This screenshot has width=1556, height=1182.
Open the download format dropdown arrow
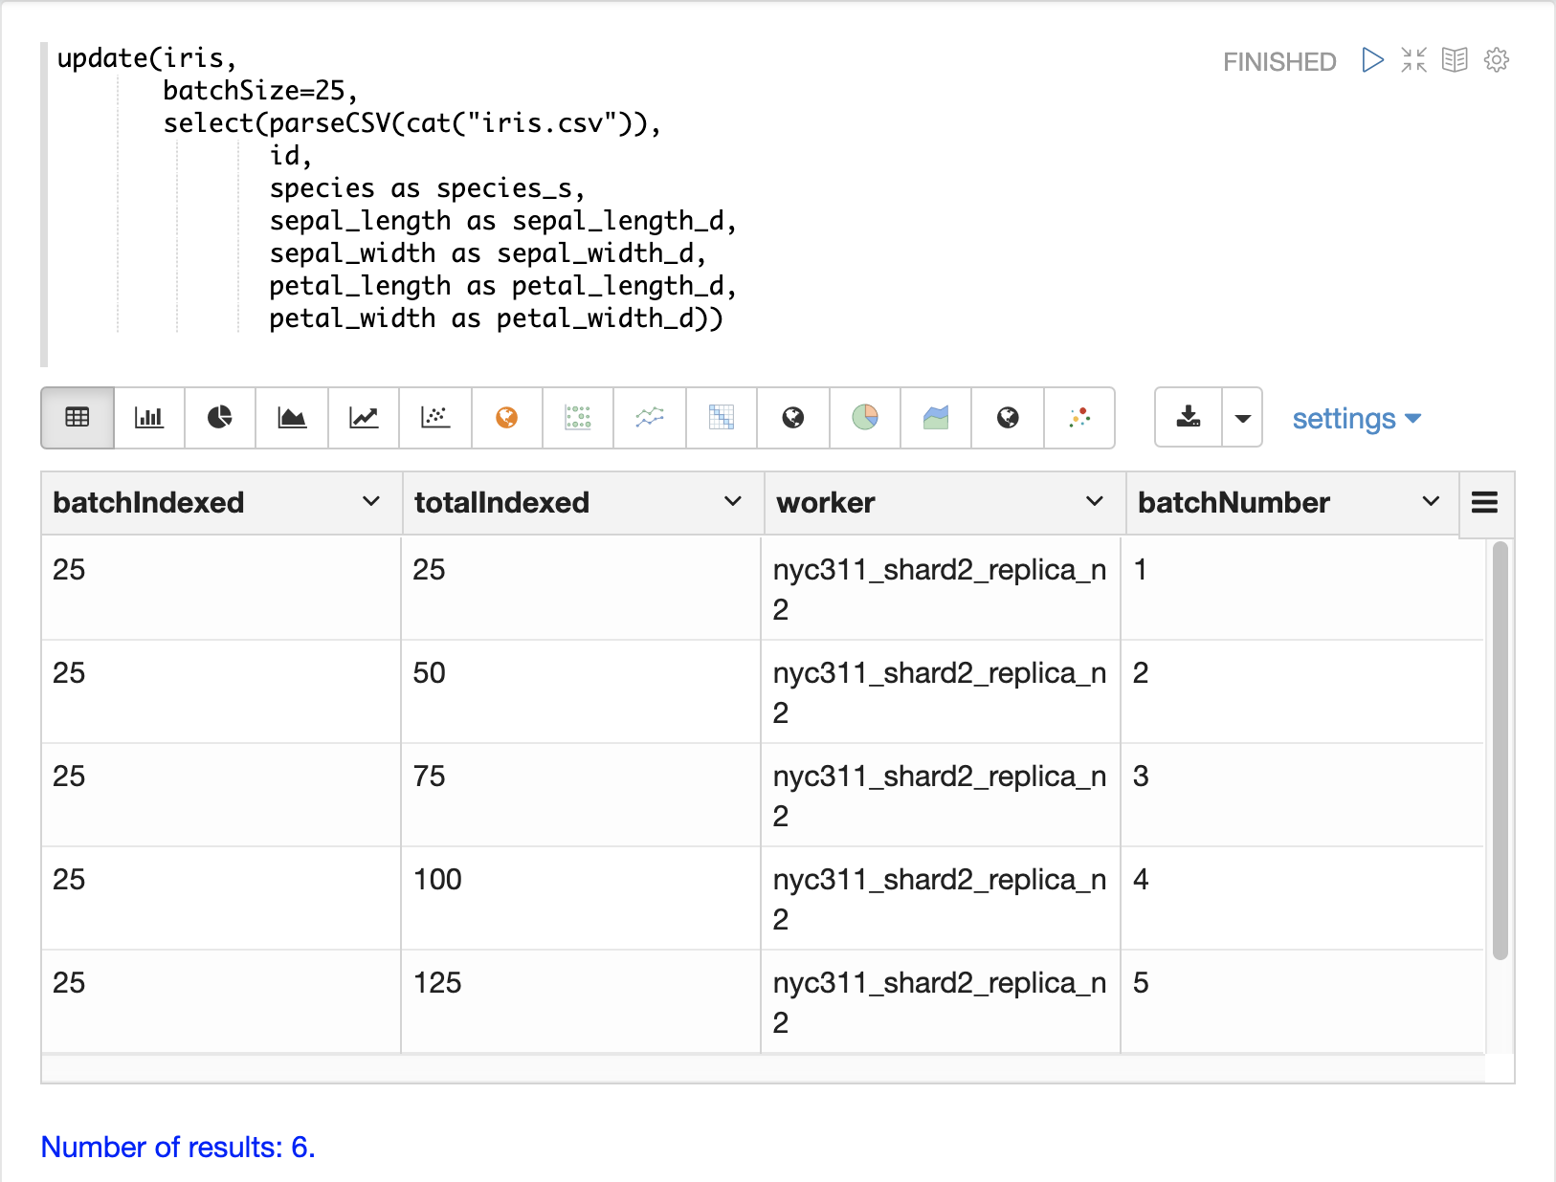pyautogui.click(x=1242, y=418)
